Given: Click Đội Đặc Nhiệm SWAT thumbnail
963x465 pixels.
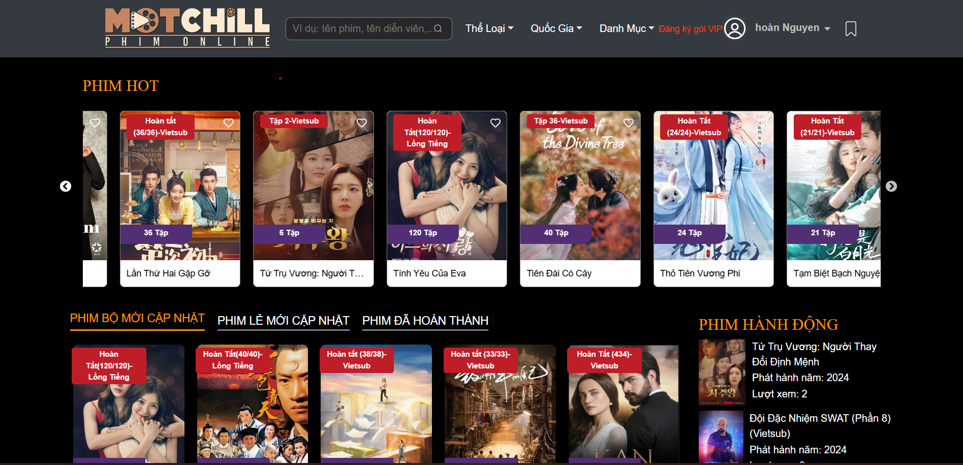Looking at the screenshot, I should (x=721, y=437).
